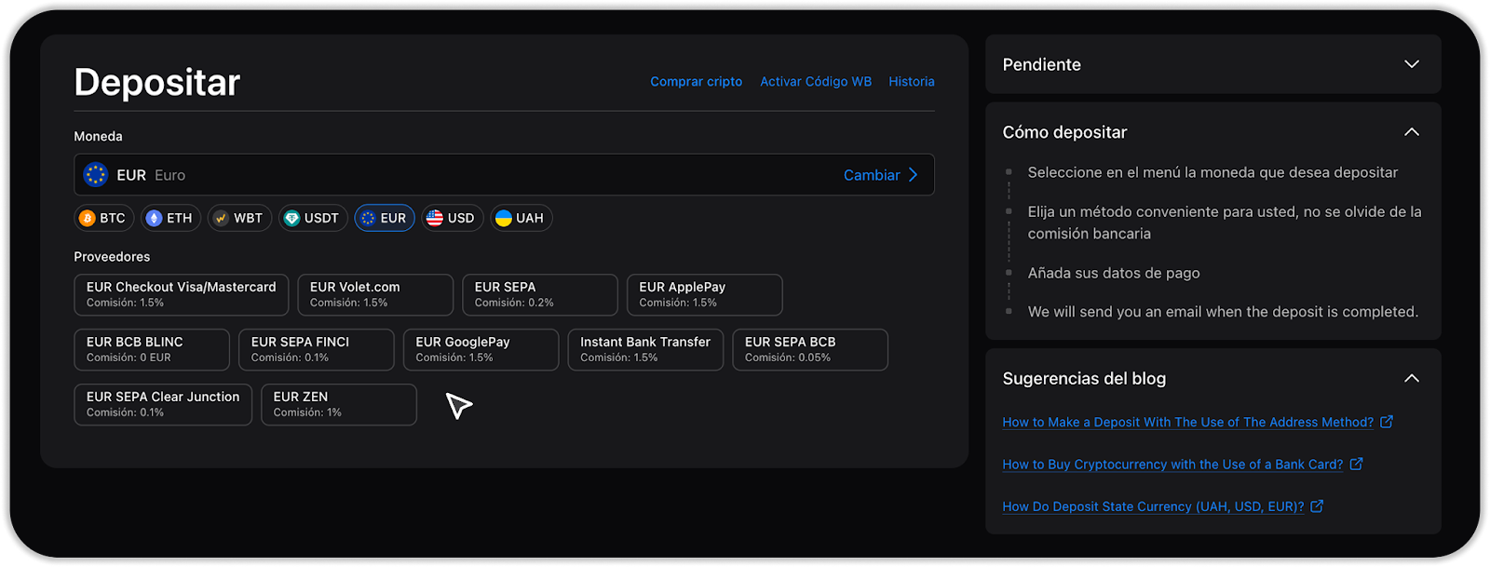Select EUR BCB BLINC provider
The width and height of the screenshot is (1490, 567).
[x=151, y=349]
